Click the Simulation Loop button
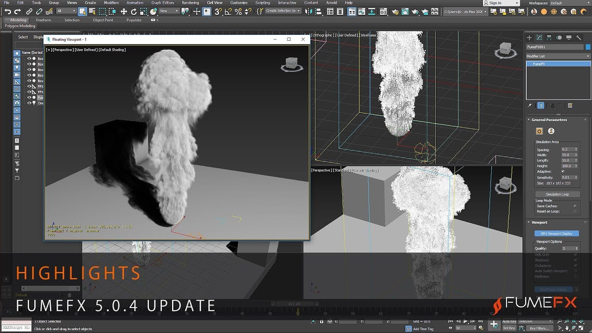 click(x=557, y=194)
